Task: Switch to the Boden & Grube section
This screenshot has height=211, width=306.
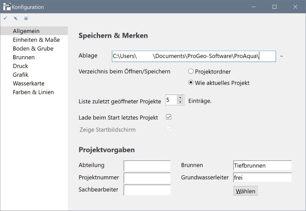Action: [33, 48]
